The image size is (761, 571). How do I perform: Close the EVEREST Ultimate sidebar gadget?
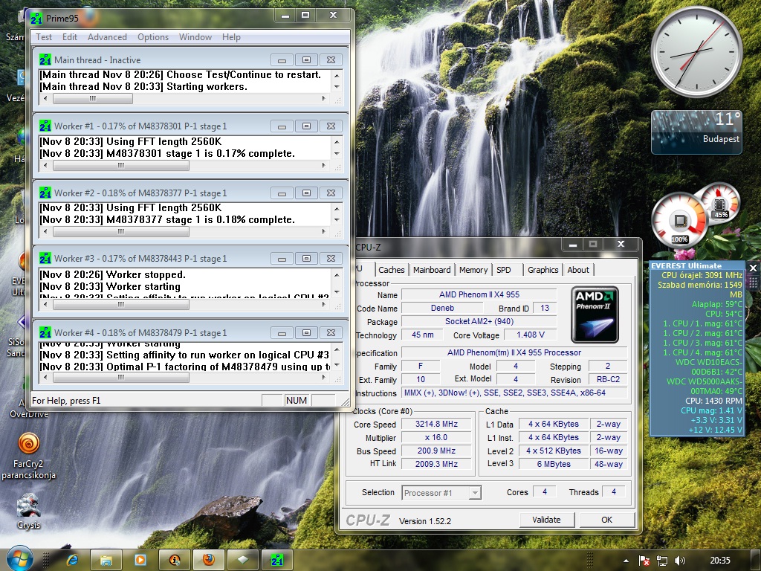pyautogui.click(x=753, y=268)
